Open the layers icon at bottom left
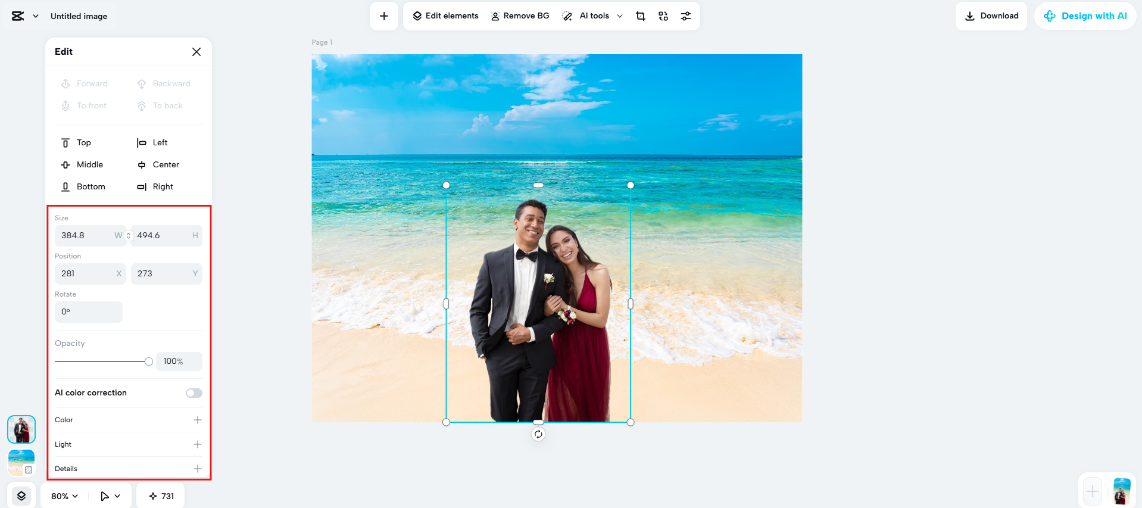1142x508 pixels. 21,495
